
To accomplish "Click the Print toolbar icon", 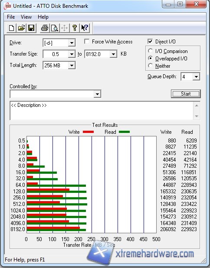I will tap(45, 28).
